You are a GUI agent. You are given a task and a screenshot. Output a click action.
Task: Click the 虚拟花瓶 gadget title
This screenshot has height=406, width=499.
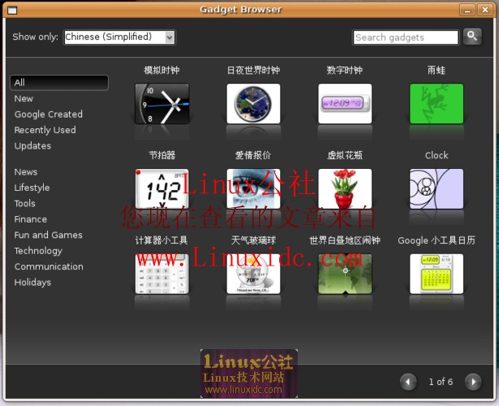point(345,155)
